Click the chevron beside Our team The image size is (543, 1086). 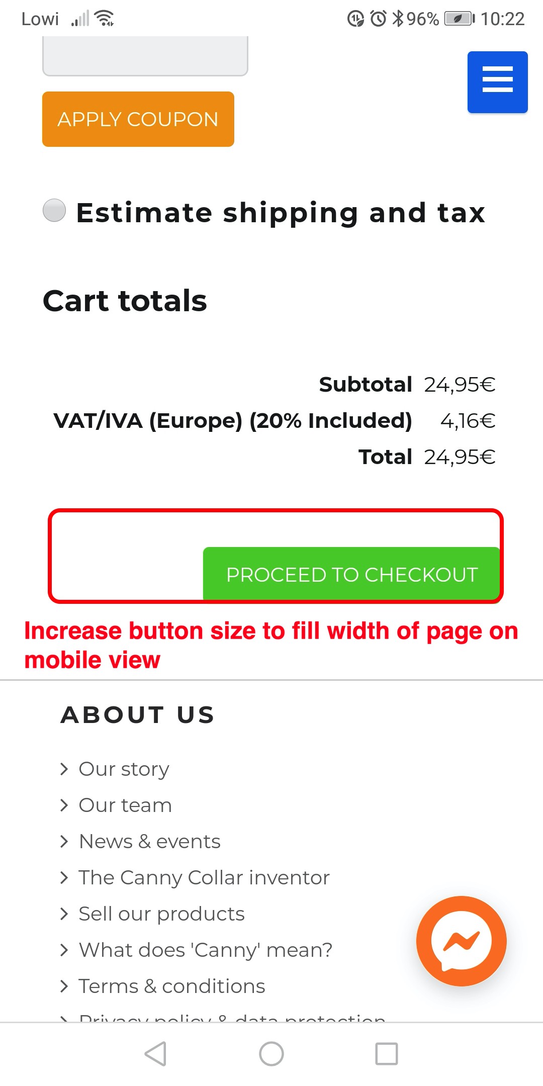(64, 805)
